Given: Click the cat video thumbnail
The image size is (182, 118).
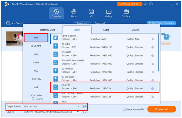Looking at the screenshot, I should coord(14,39).
